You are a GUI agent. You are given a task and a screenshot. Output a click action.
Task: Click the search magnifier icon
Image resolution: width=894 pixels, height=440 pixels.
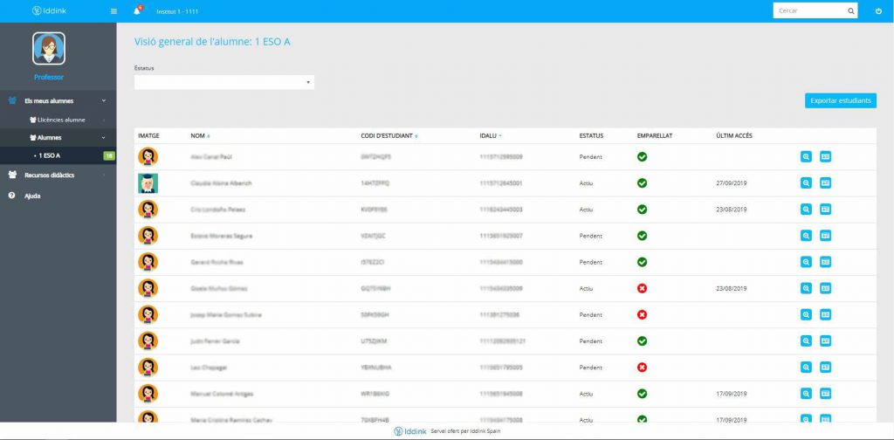(851, 11)
